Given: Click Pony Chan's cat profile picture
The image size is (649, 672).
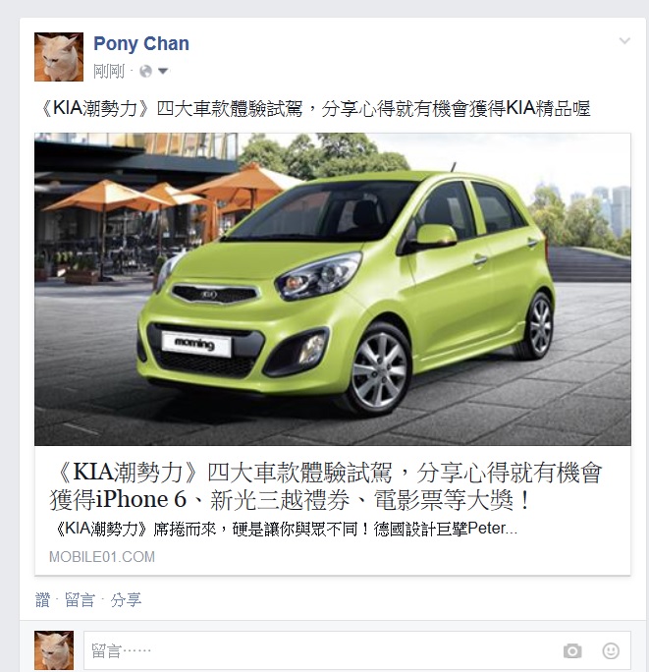Looking at the screenshot, I should [59, 57].
